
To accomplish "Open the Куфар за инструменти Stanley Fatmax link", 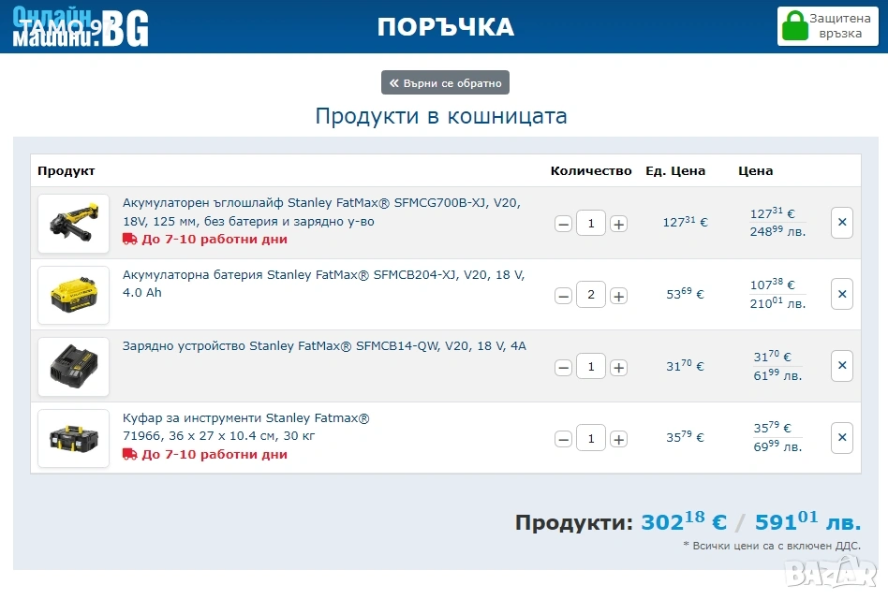I will point(245,427).
